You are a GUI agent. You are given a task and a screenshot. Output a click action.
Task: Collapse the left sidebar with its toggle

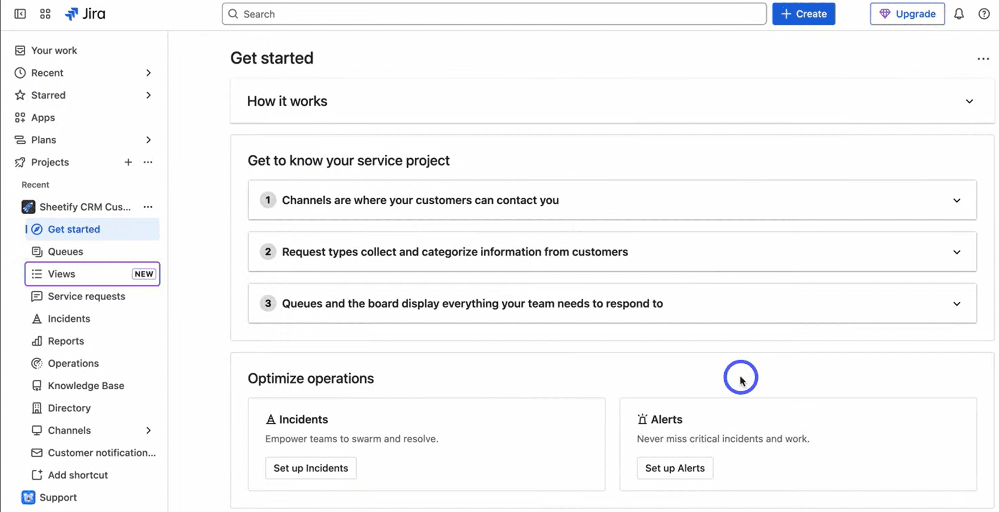20,14
